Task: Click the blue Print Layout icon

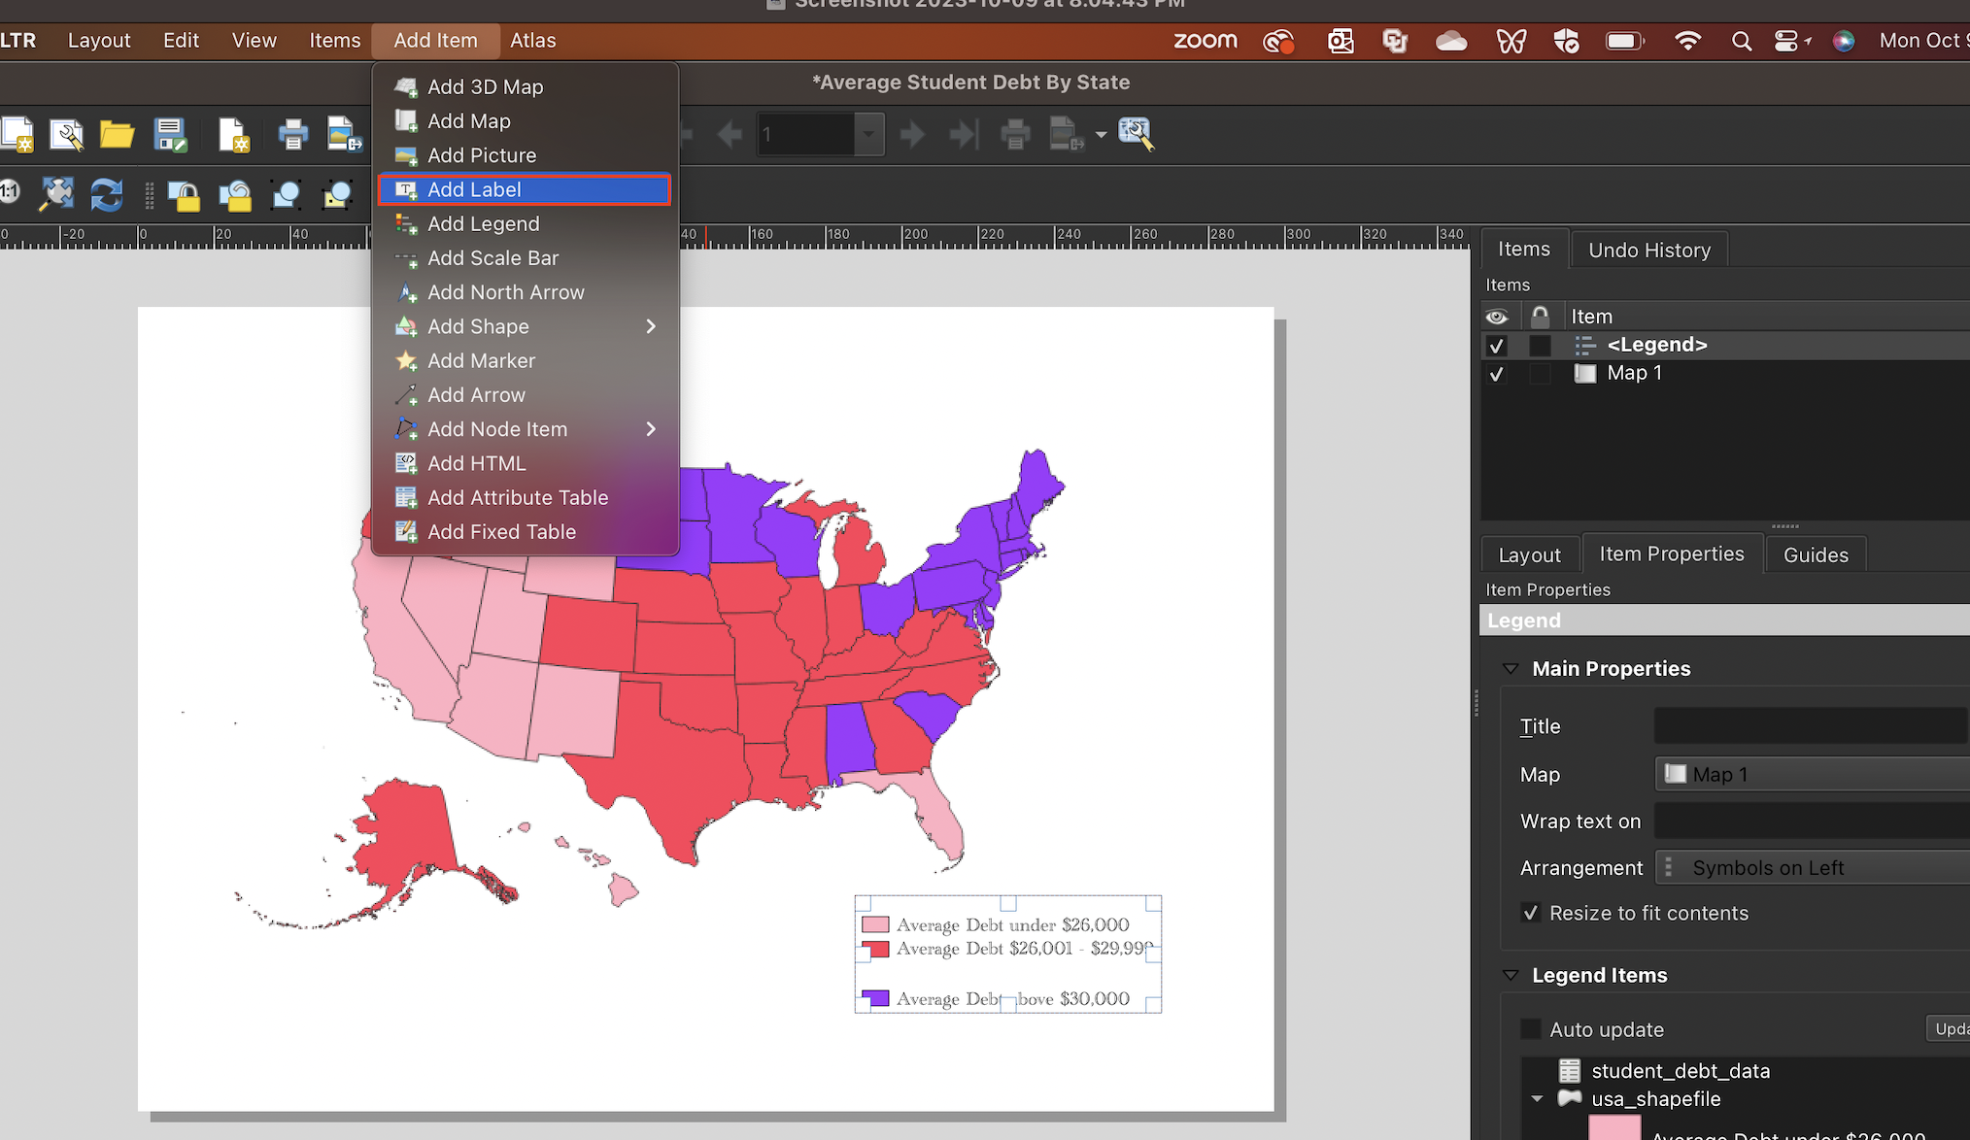Action: [x=292, y=134]
